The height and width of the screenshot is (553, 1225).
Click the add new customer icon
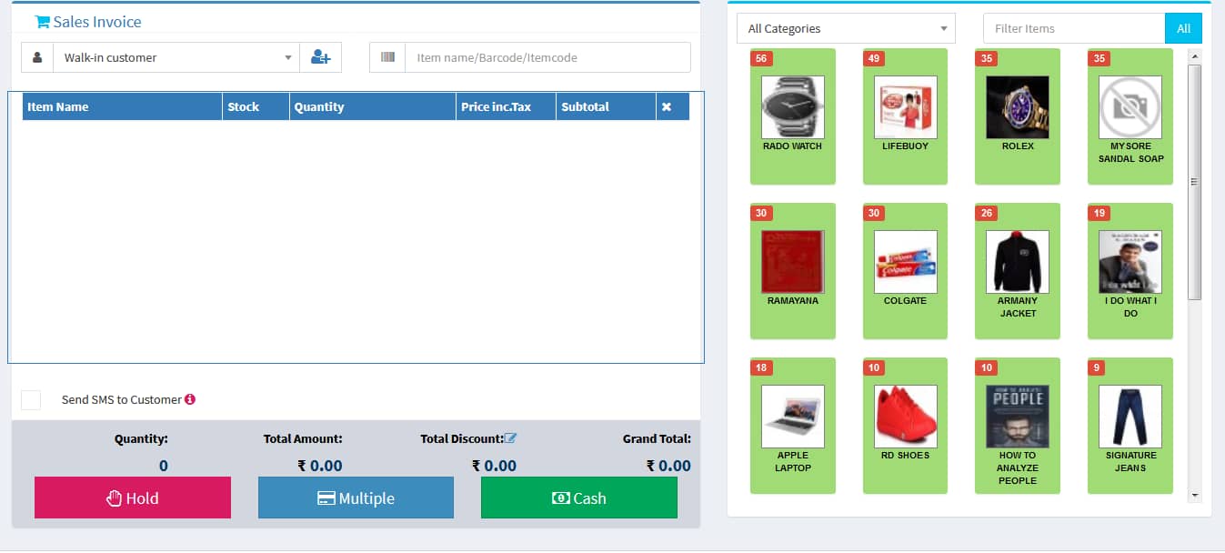tap(320, 57)
